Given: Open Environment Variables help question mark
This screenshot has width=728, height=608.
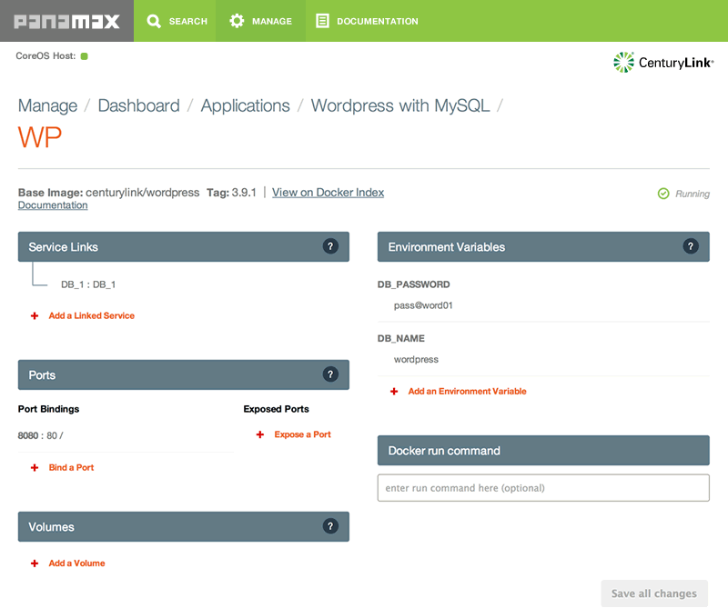Looking at the screenshot, I should click(691, 246).
